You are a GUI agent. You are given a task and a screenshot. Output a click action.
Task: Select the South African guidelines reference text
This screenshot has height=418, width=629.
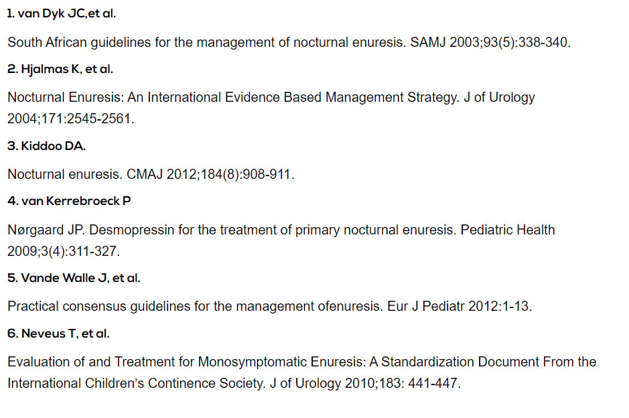[x=289, y=42]
